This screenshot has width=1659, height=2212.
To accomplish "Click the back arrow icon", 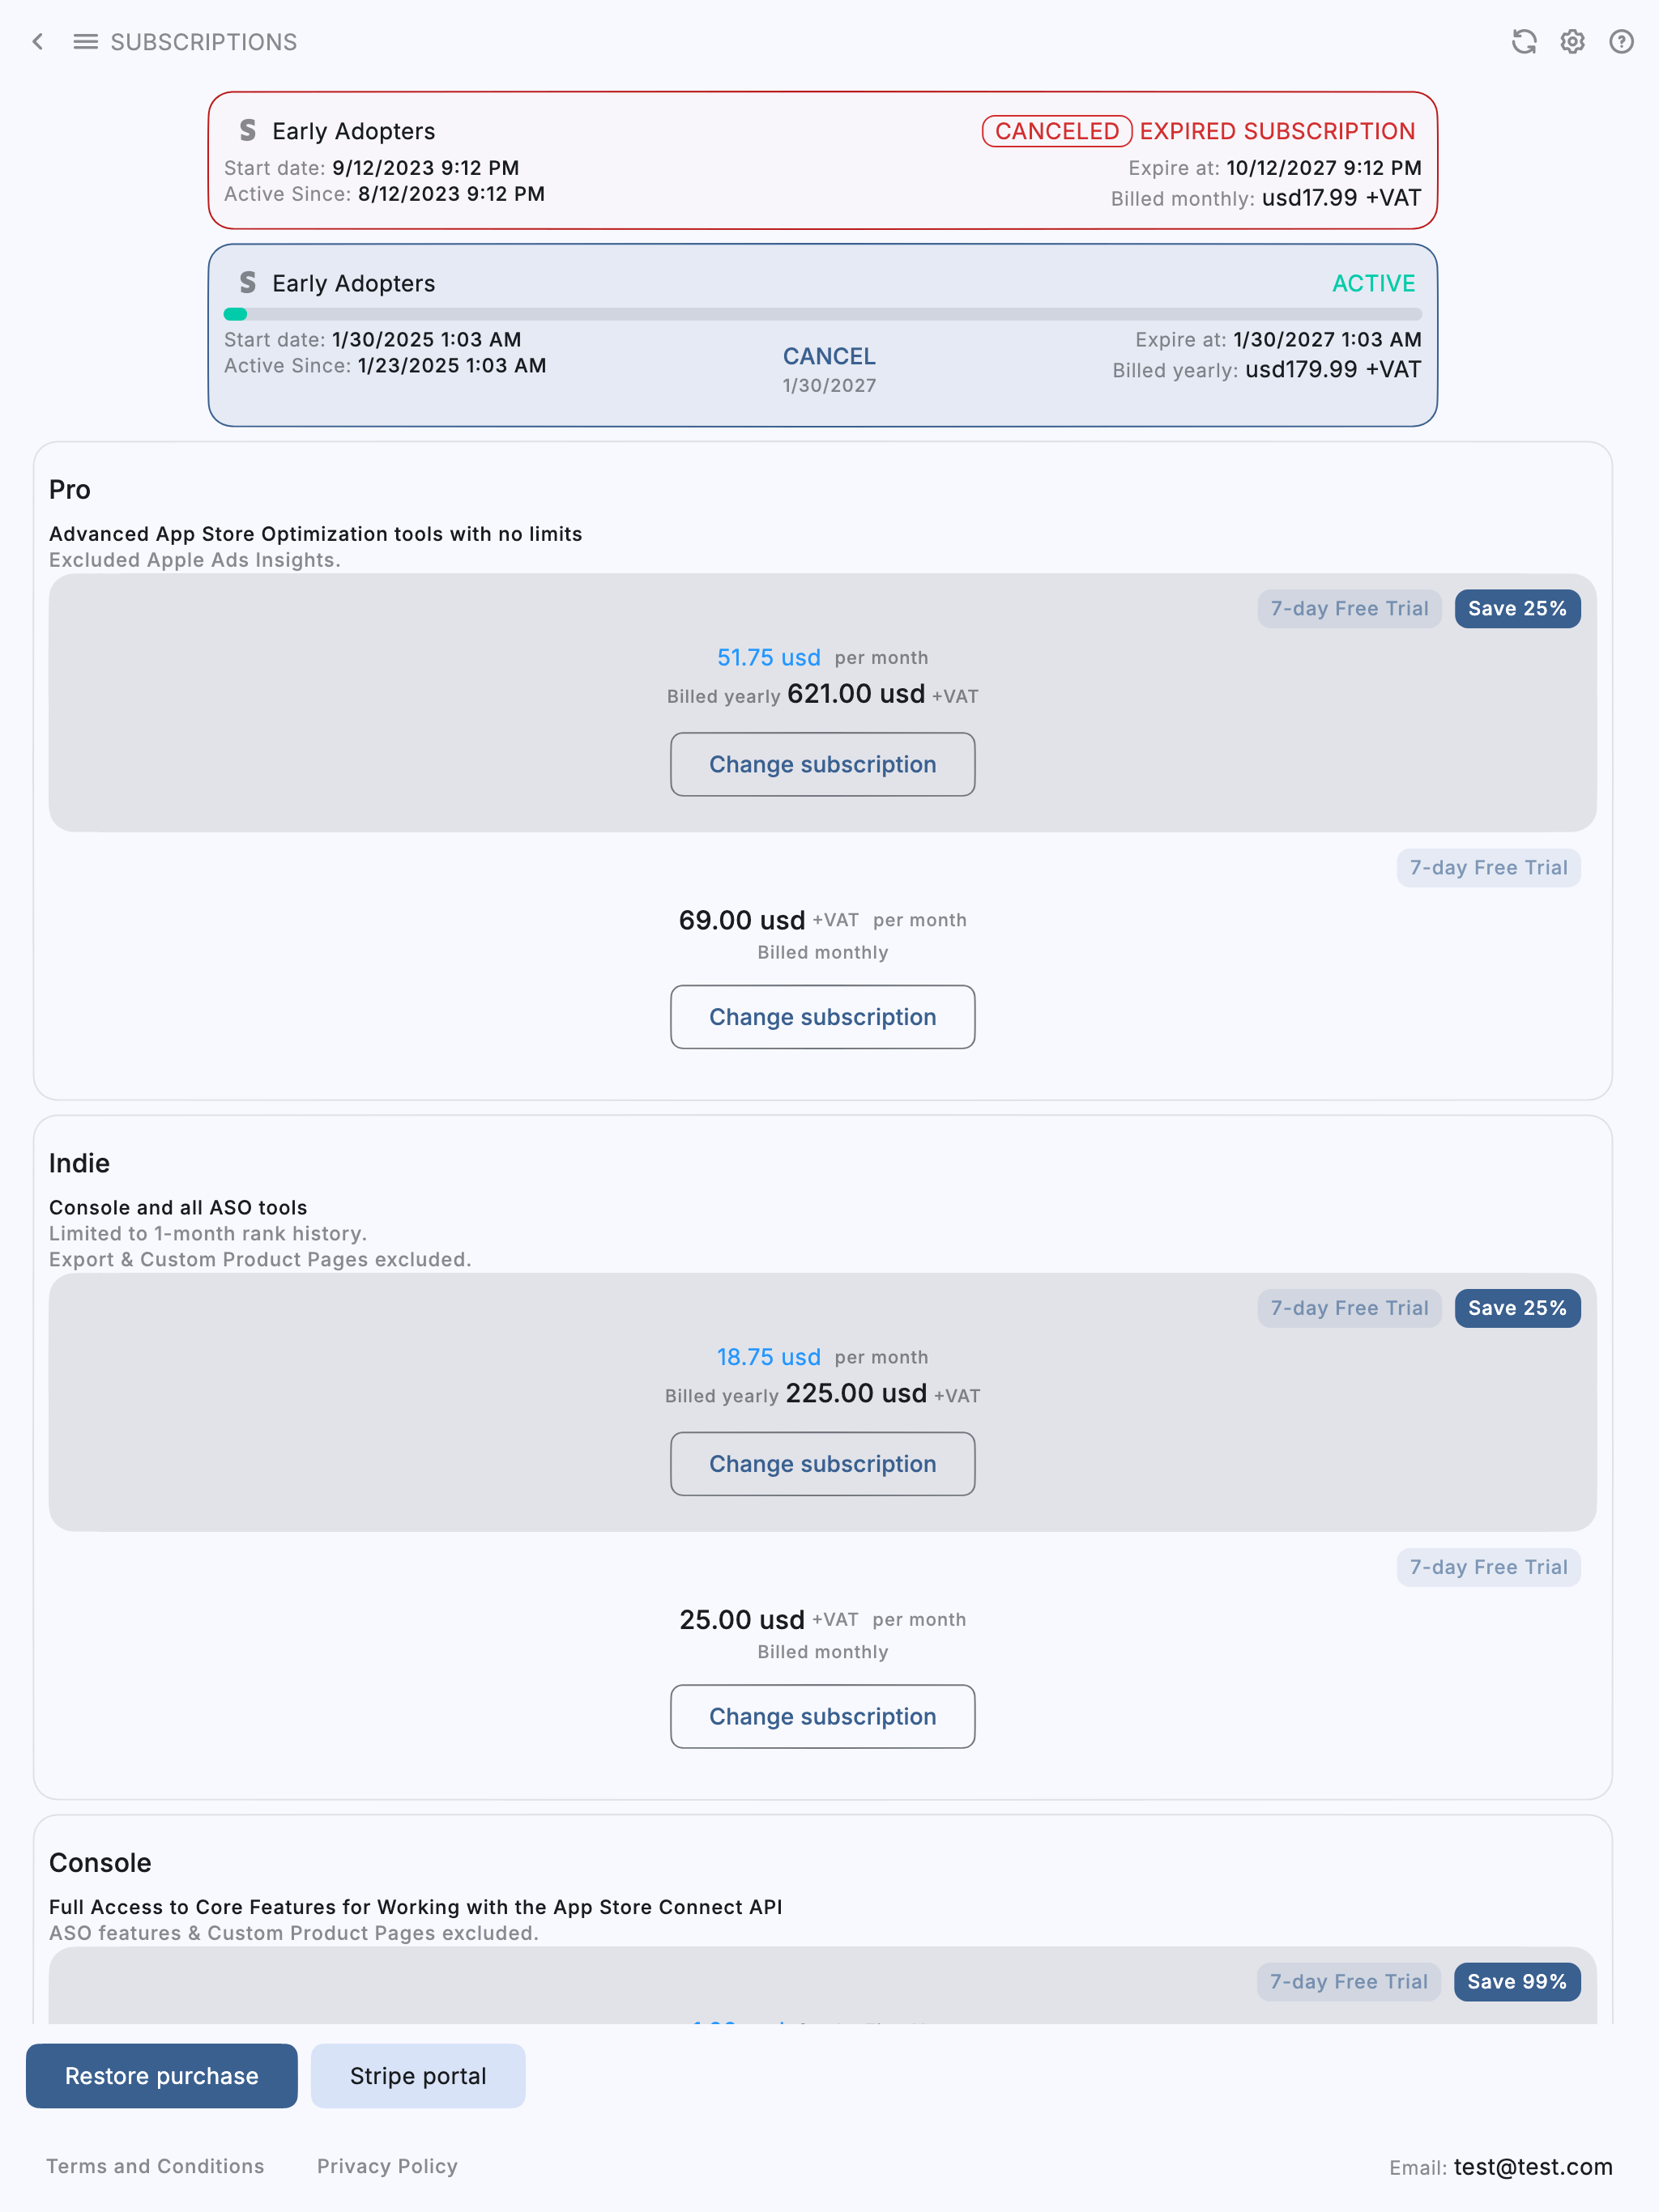I will click(x=38, y=42).
